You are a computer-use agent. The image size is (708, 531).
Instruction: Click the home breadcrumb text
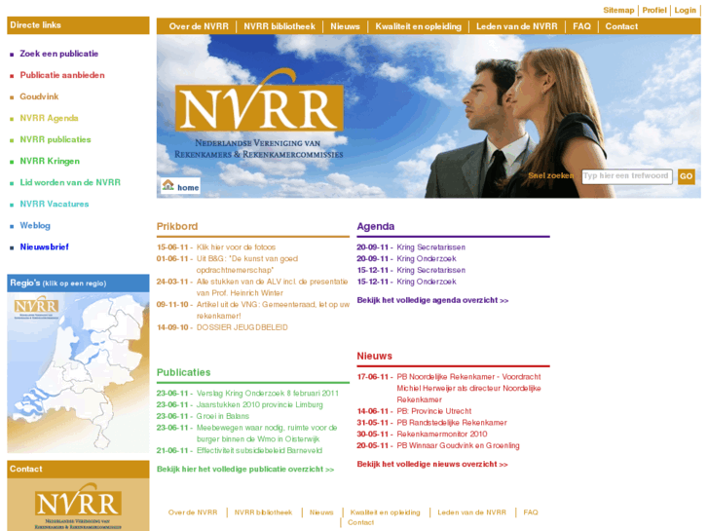click(188, 187)
